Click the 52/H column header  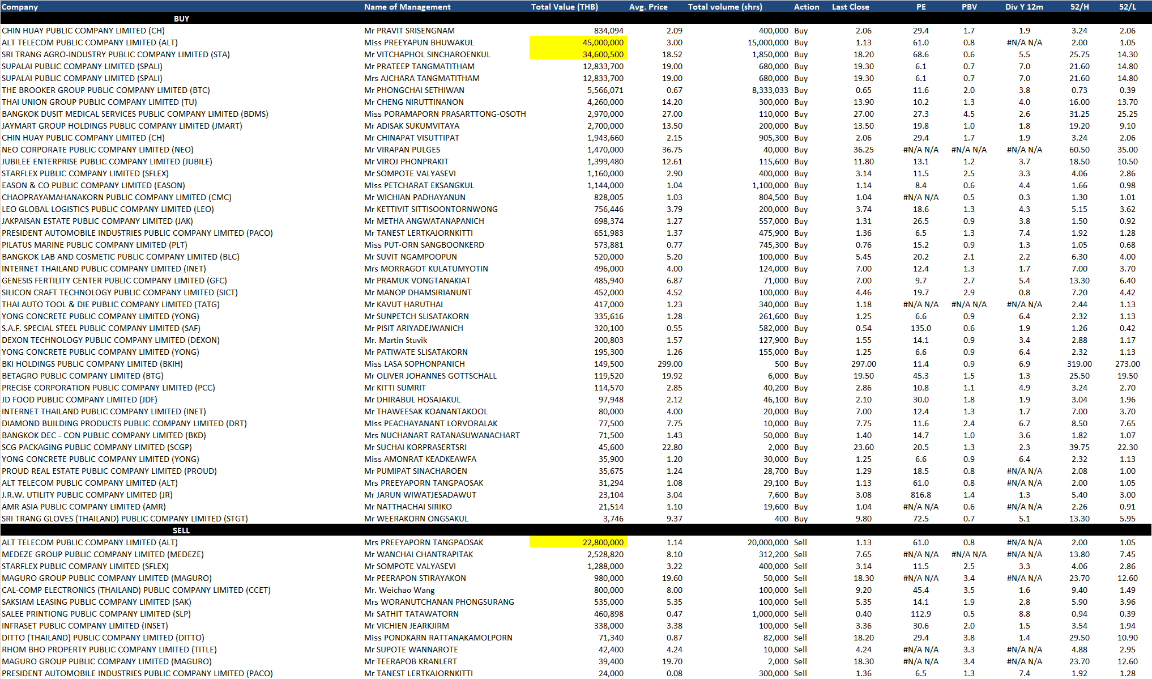1079,7
